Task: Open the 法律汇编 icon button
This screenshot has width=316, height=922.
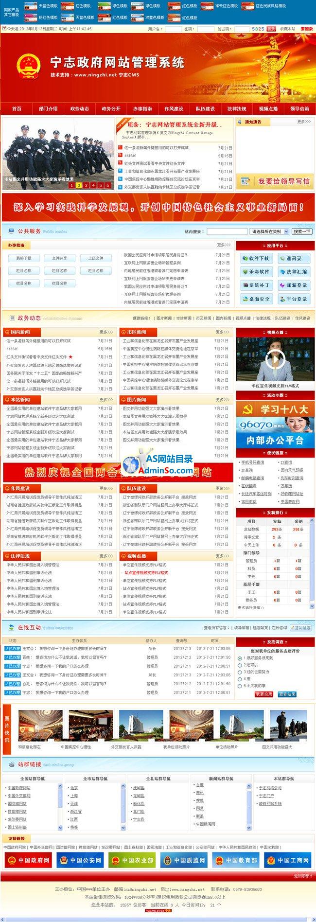Action: click(294, 272)
